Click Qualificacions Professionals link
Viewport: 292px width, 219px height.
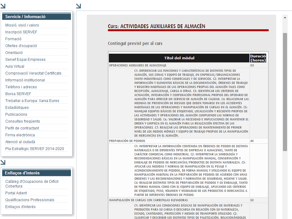click(30, 200)
